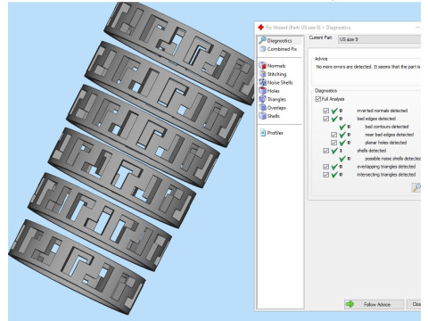Uncheck inverted normals detected checkbox
The height and width of the screenshot is (321, 428).
(325, 111)
